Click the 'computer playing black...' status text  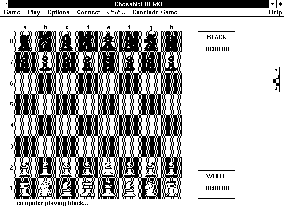(x=52, y=203)
